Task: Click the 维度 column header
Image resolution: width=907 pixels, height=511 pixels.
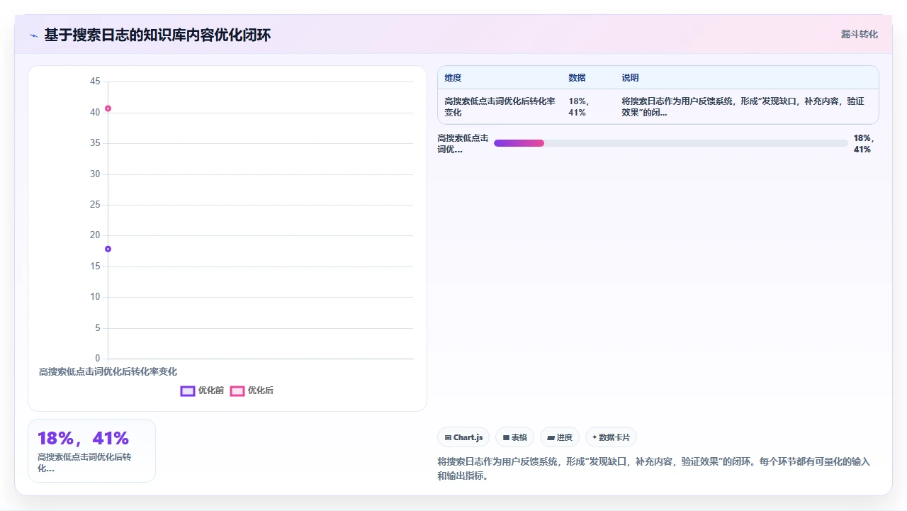Action: pyautogui.click(x=453, y=78)
